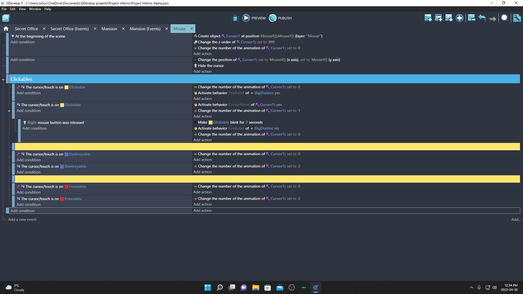Click inverted icon on first Clickable condition
523x294 pixels.
click(x=19, y=87)
